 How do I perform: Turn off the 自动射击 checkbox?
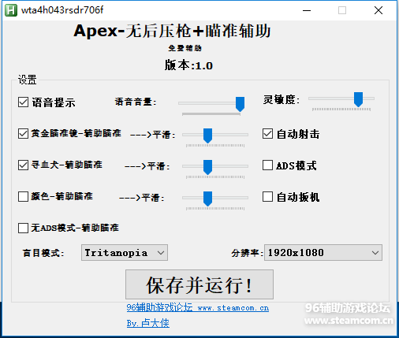(x=267, y=134)
